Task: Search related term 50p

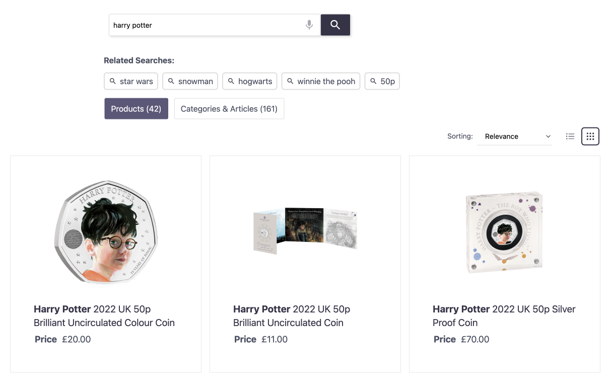Action: pos(382,81)
